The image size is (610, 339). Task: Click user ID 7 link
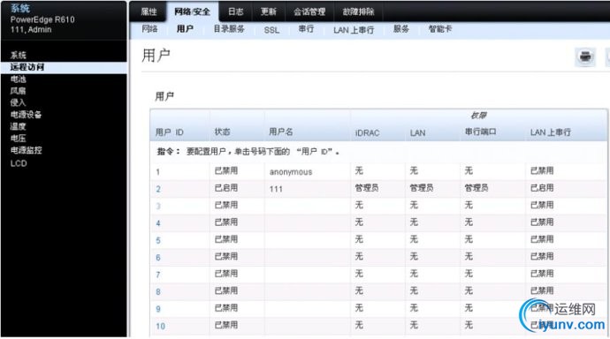tap(158, 275)
